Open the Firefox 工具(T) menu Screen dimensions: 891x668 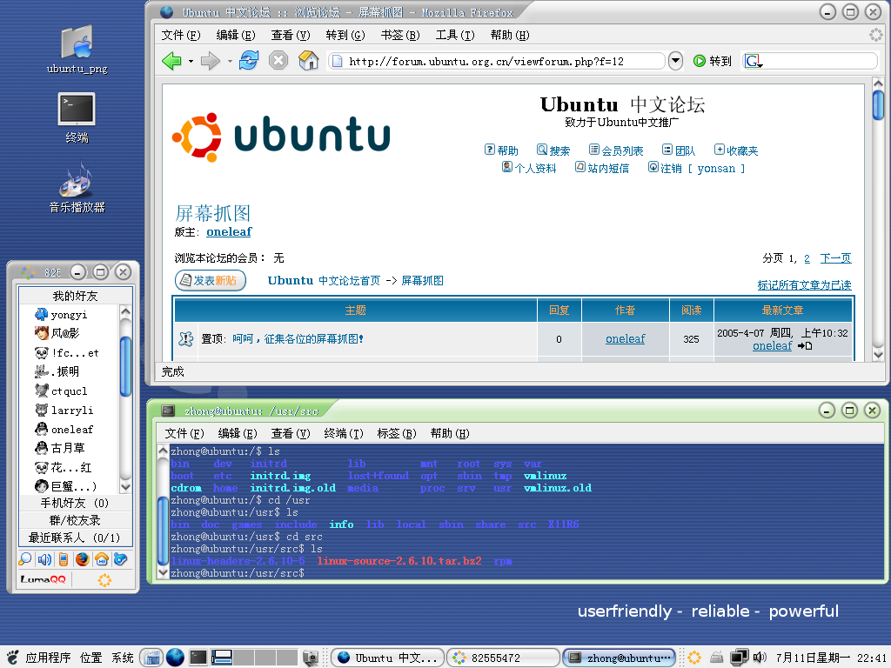(454, 35)
